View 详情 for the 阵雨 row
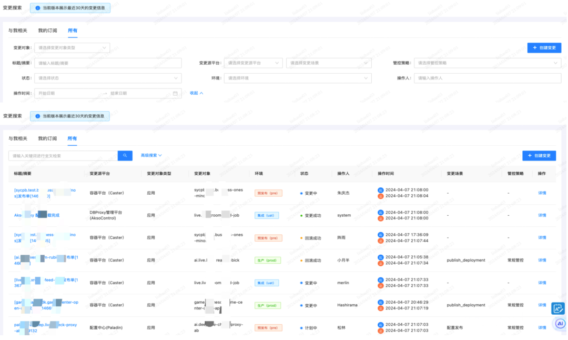This screenshot has height=340, width=568. click(542, 238)
